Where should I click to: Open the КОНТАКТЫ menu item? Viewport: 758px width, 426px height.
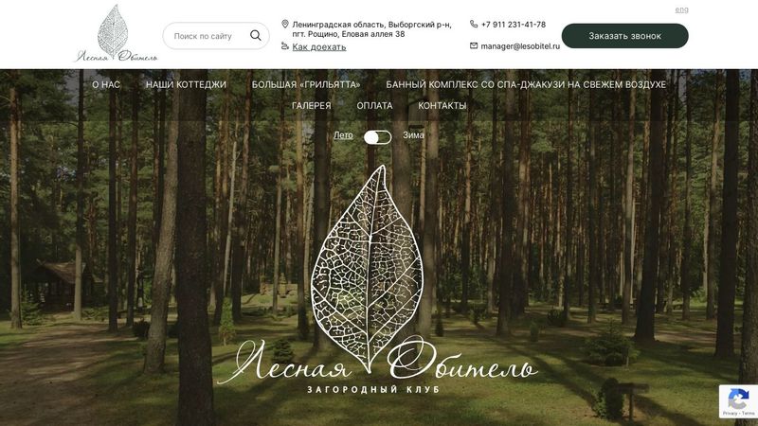click(x=442, y=106)
